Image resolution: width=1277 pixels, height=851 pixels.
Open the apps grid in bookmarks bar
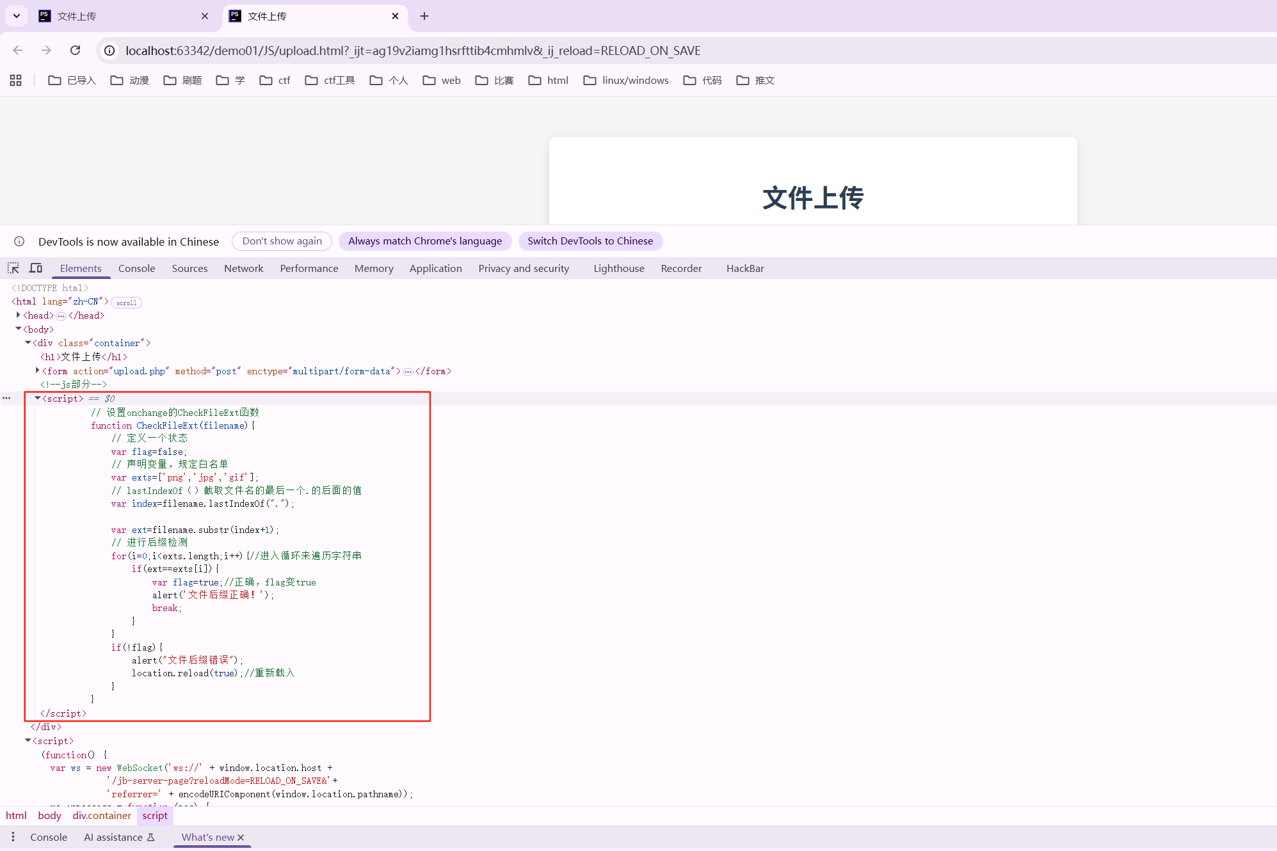point(16,80)
